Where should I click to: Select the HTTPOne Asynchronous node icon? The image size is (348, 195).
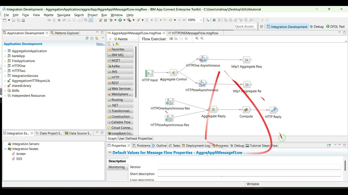pos(203,59)
